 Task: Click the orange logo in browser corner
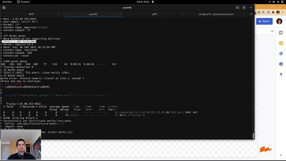(265, 149)
